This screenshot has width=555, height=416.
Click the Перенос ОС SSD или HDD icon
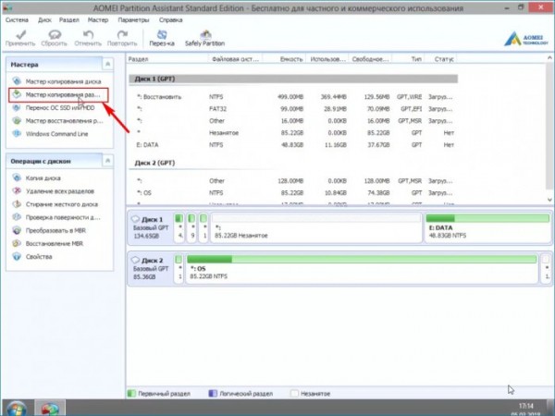click(17, 107)
